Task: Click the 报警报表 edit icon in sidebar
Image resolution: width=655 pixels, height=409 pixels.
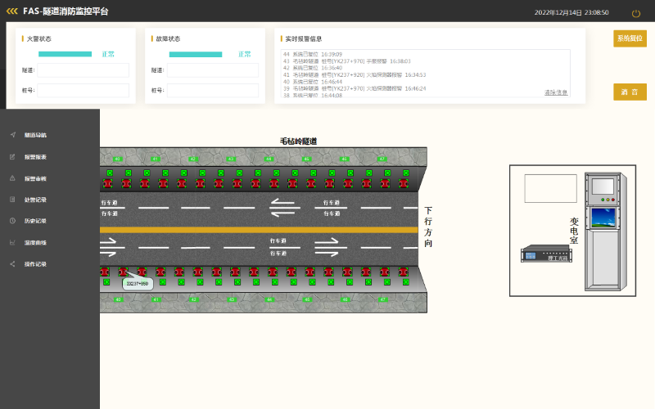Action: coord(12,156)
